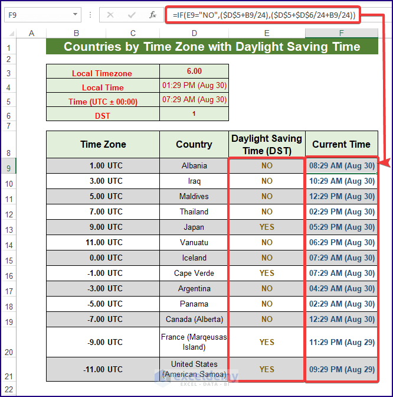
Task: Click the Iceland cell
Action: (x=194, y=258)
